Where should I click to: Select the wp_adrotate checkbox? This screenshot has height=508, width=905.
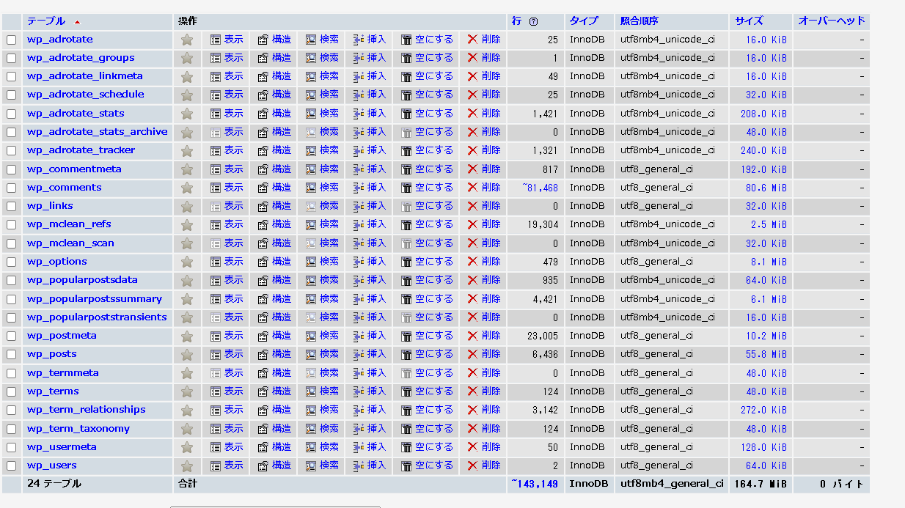pos(11,40)
